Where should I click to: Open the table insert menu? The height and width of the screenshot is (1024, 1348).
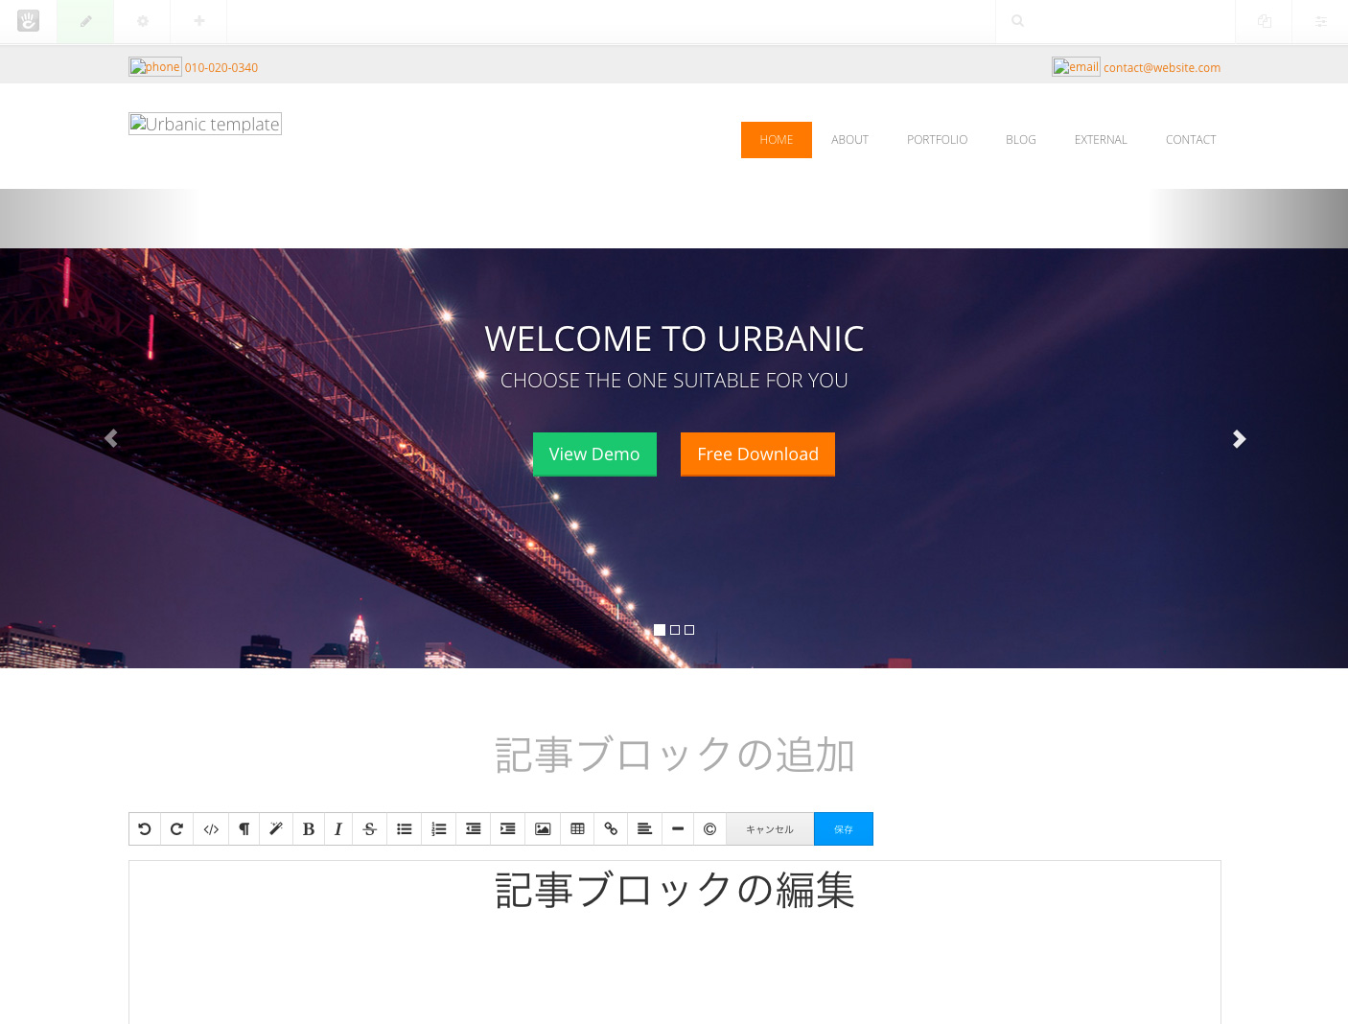pos(577,829)
